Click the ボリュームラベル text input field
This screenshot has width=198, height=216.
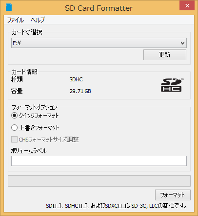point(99,161)
